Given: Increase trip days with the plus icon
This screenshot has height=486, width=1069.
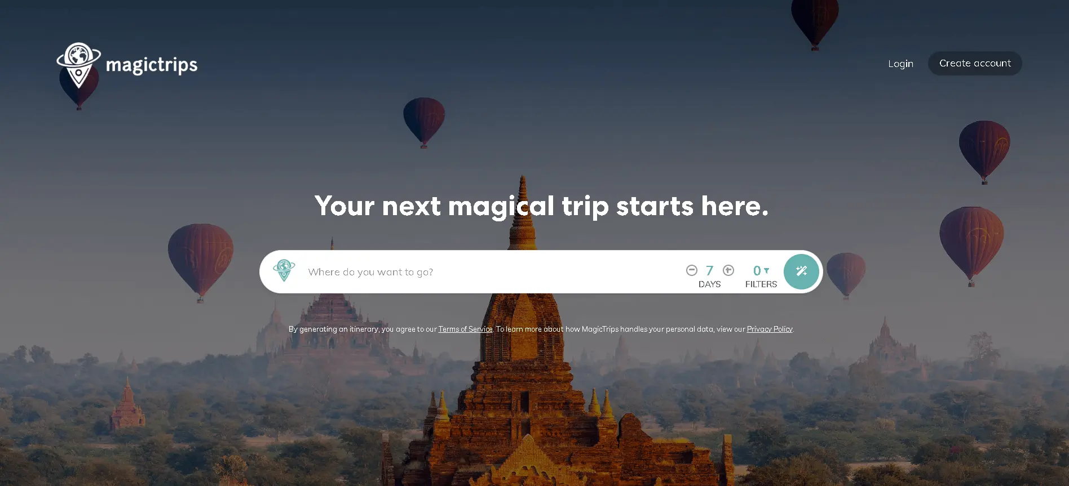Looking at the screenshot, I should (x=728, y=270).
